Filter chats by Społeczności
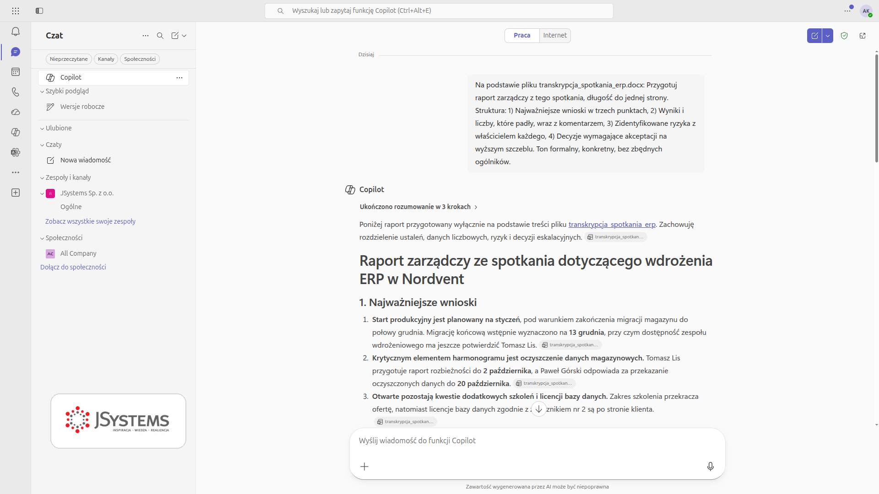Image resolution: width=879 pixels, height=494 pixels. tap(140, 59)
